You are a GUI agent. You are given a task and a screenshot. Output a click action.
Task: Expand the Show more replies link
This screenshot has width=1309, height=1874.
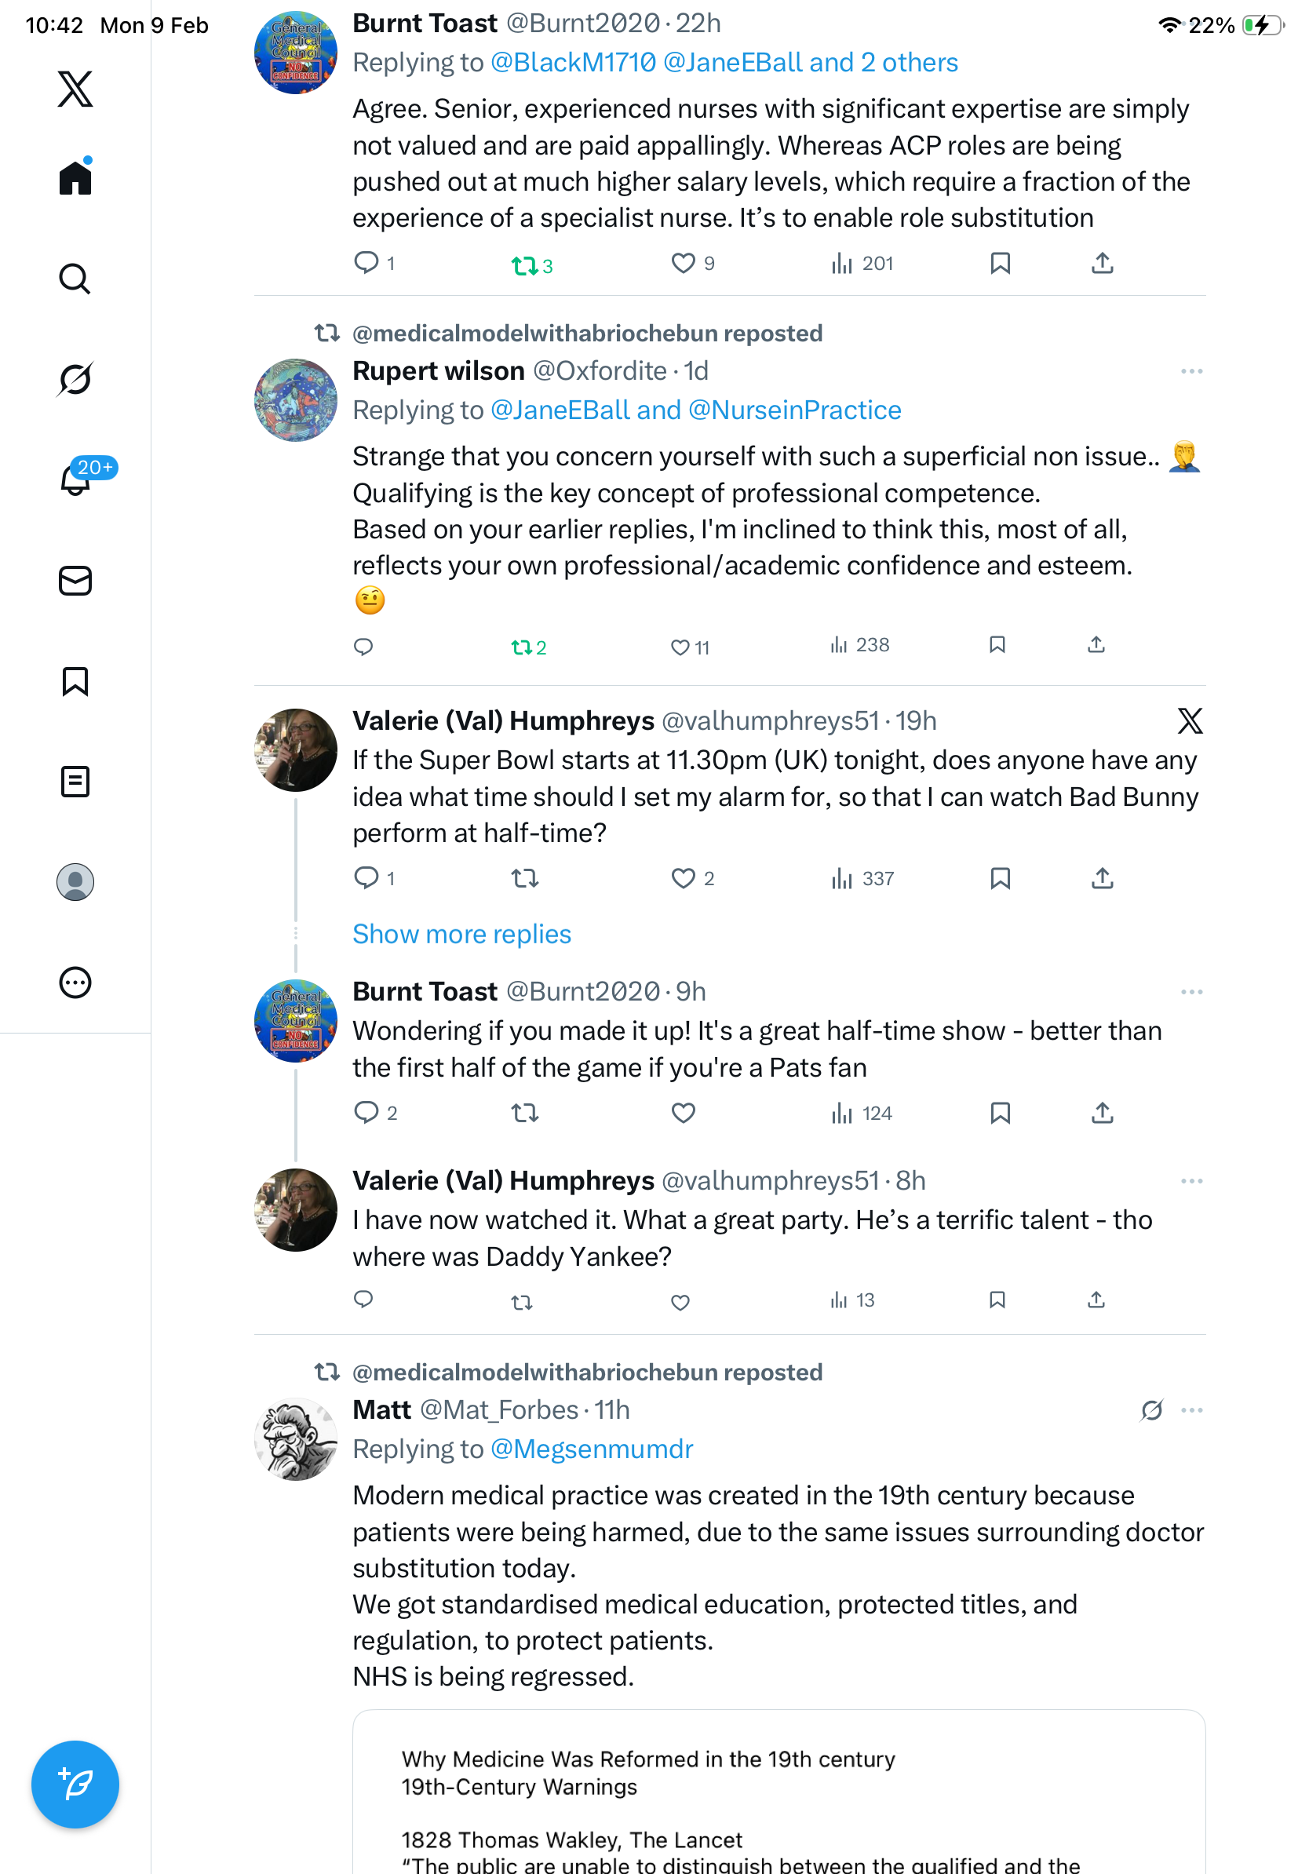click(461, 934)
